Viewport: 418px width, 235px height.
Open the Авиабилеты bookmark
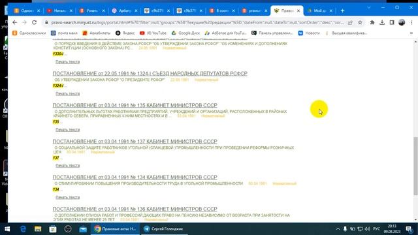[x=96, y=33]
